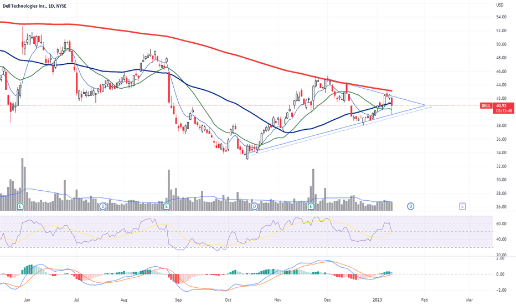Open the dividend D marker in mid-October
Viewport: 516px width, 305px height.
(x=254, y=206)
